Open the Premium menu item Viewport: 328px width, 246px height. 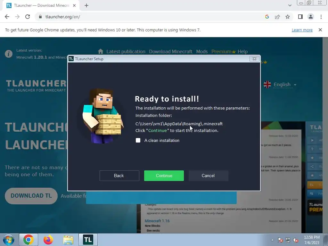pos(223,52)
